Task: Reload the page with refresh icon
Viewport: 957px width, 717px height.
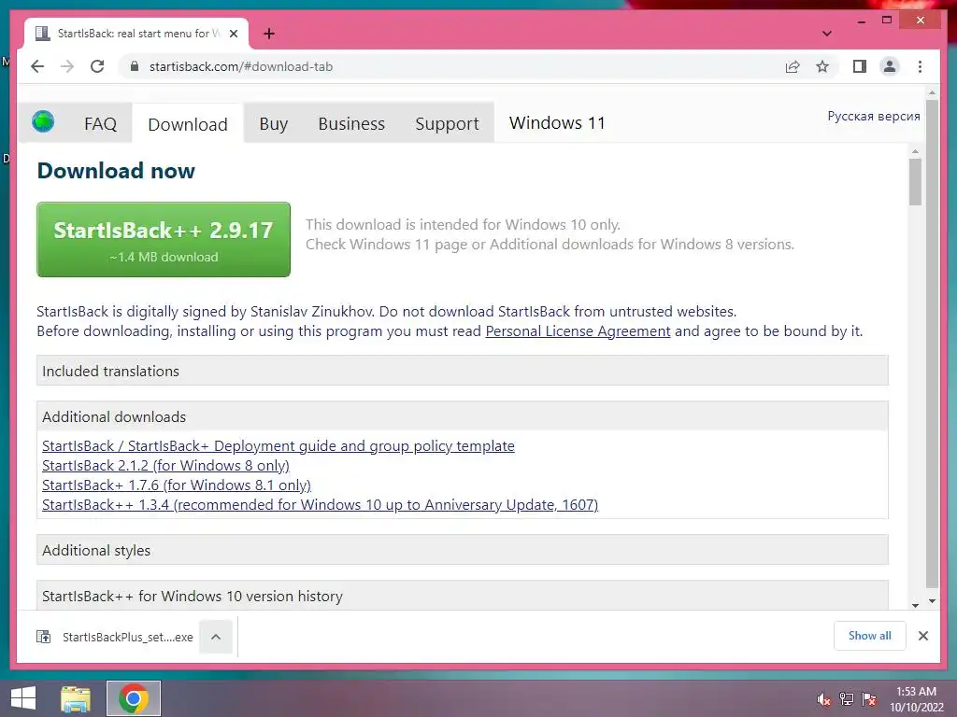Action: [x=97, y=66]
